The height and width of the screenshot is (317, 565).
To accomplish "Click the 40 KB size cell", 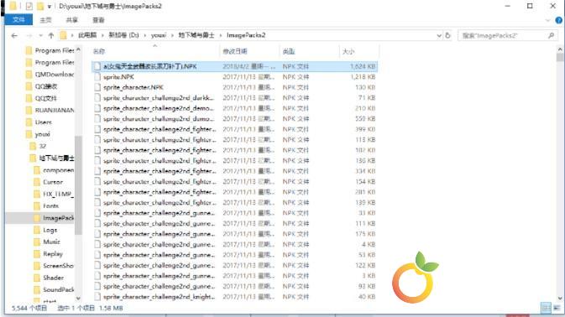I will tap(367, 297).
